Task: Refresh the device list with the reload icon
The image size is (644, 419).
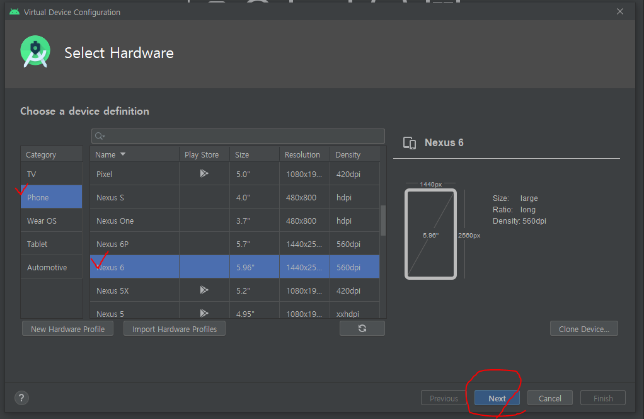Action: tap(362, 328)
